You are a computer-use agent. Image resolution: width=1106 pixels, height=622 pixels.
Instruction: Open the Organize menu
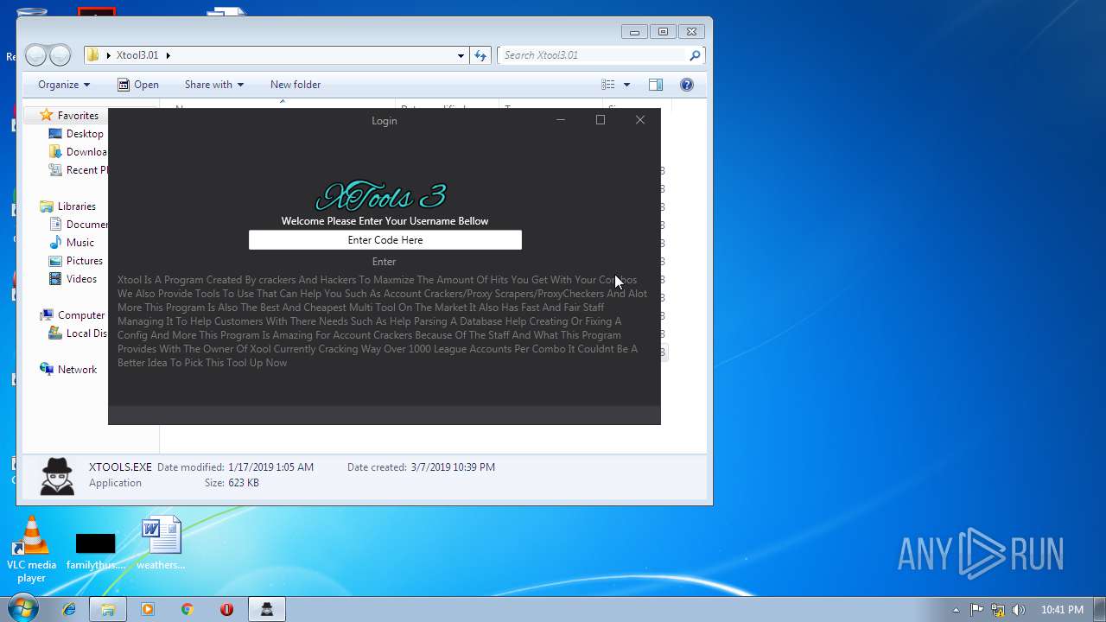64,85
